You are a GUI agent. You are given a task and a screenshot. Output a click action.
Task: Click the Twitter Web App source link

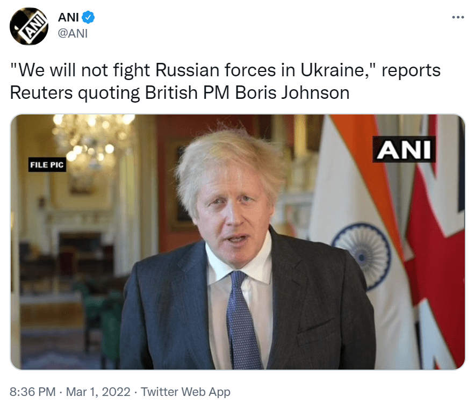pyautogui.click(x=185, y=392)
